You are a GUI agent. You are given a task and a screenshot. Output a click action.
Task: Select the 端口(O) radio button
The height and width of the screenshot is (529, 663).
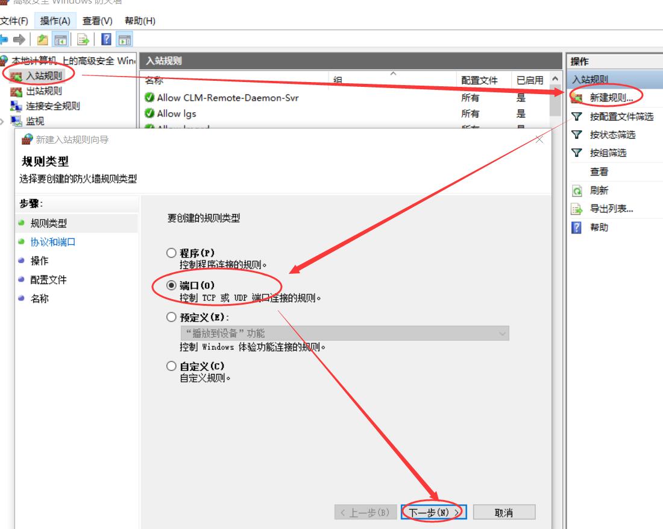tap(172, 285)
